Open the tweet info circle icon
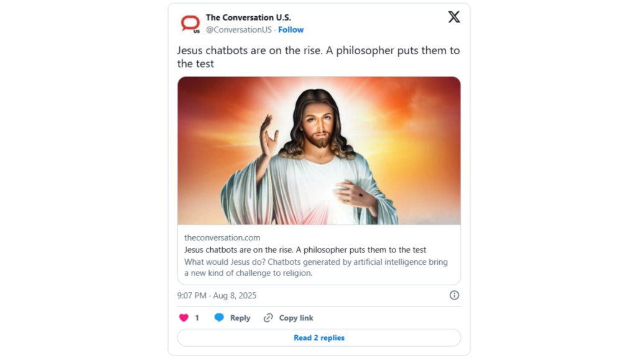Viewport: 637px width, 358px height. coord(454,295)
